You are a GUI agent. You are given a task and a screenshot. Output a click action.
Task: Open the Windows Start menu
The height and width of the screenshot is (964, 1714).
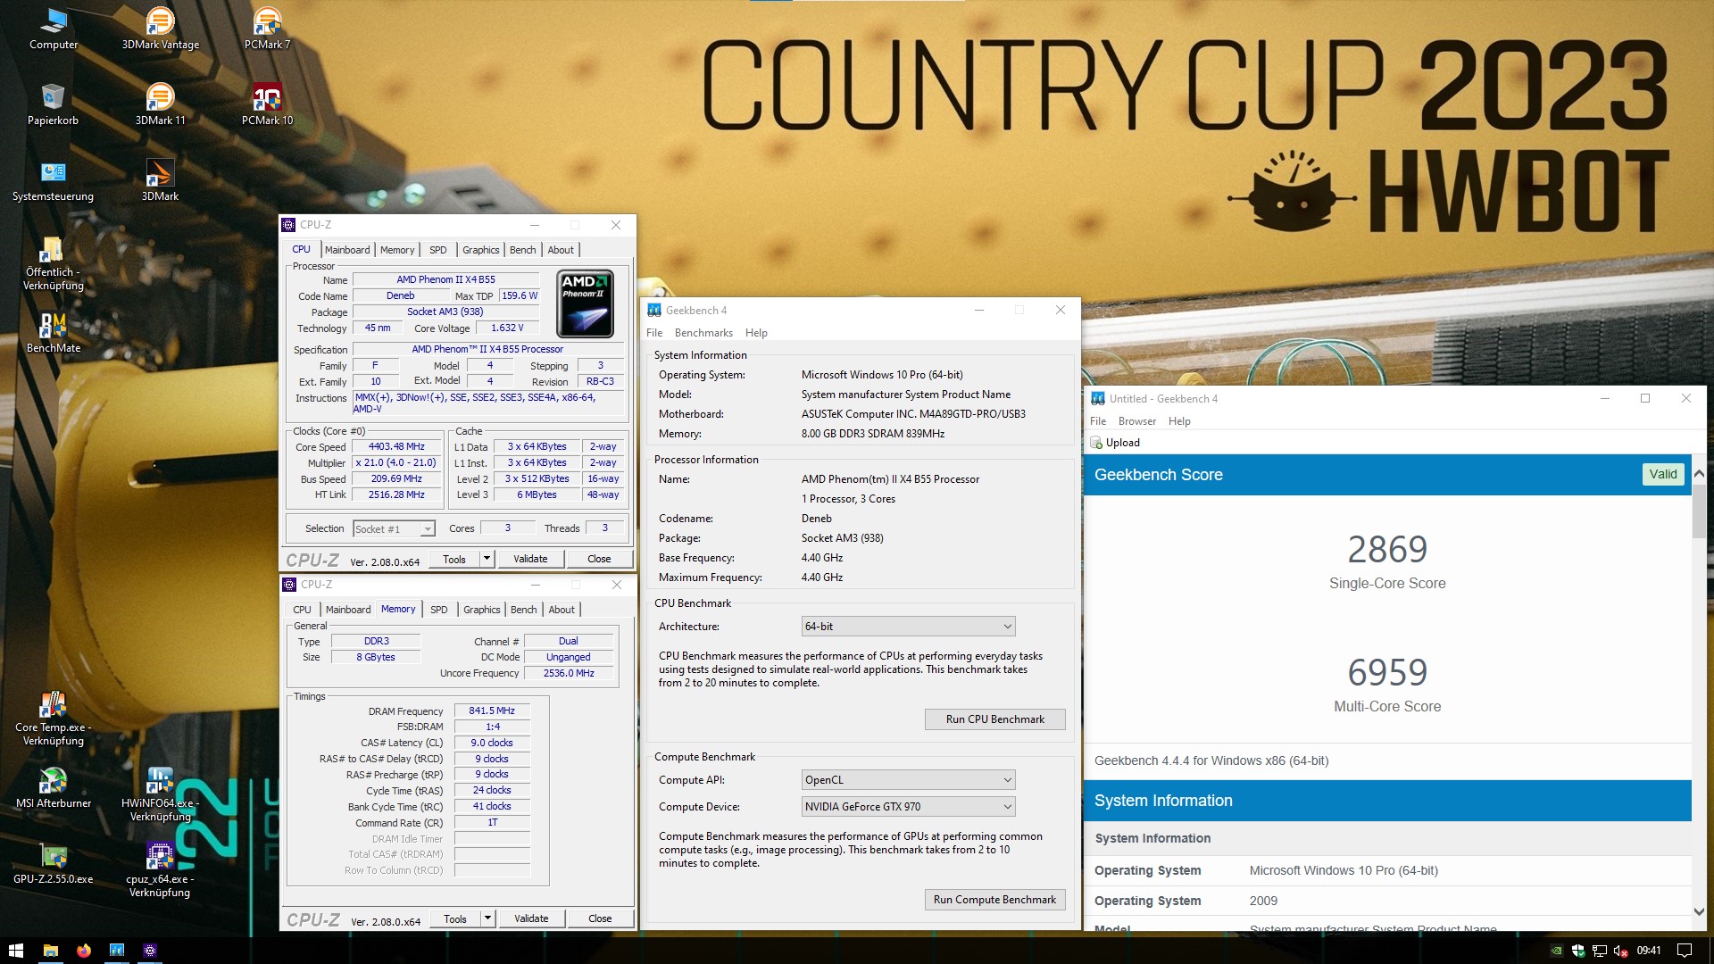pos(16,951)
